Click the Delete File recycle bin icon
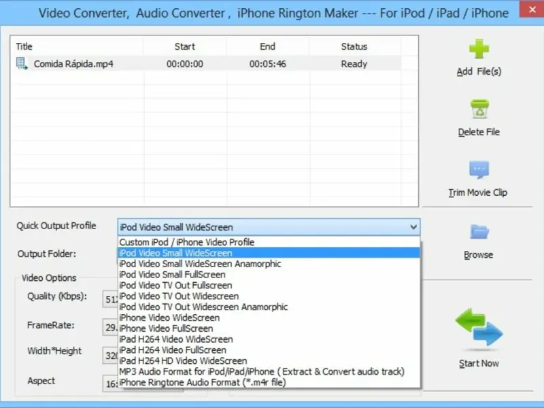The width and height of the screenshot is (544, 408). [479, 109]
